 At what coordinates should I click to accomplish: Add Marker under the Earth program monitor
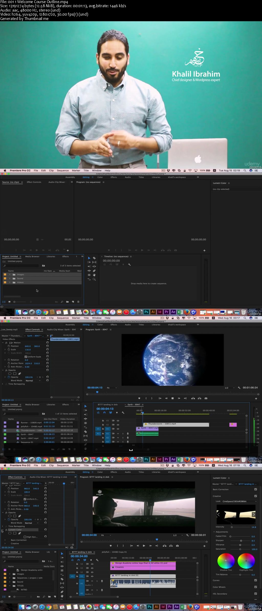(139, 398)
